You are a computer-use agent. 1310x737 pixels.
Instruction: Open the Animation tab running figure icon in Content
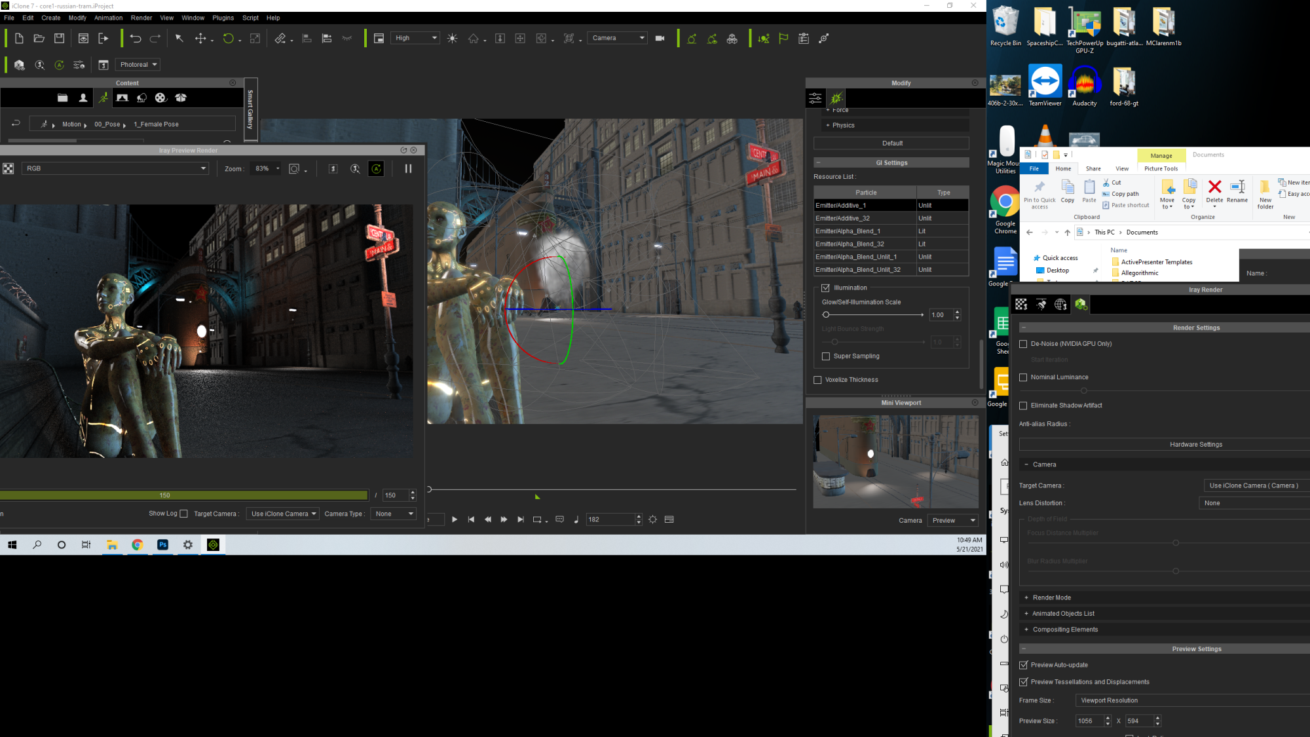(x=103, y=98)
